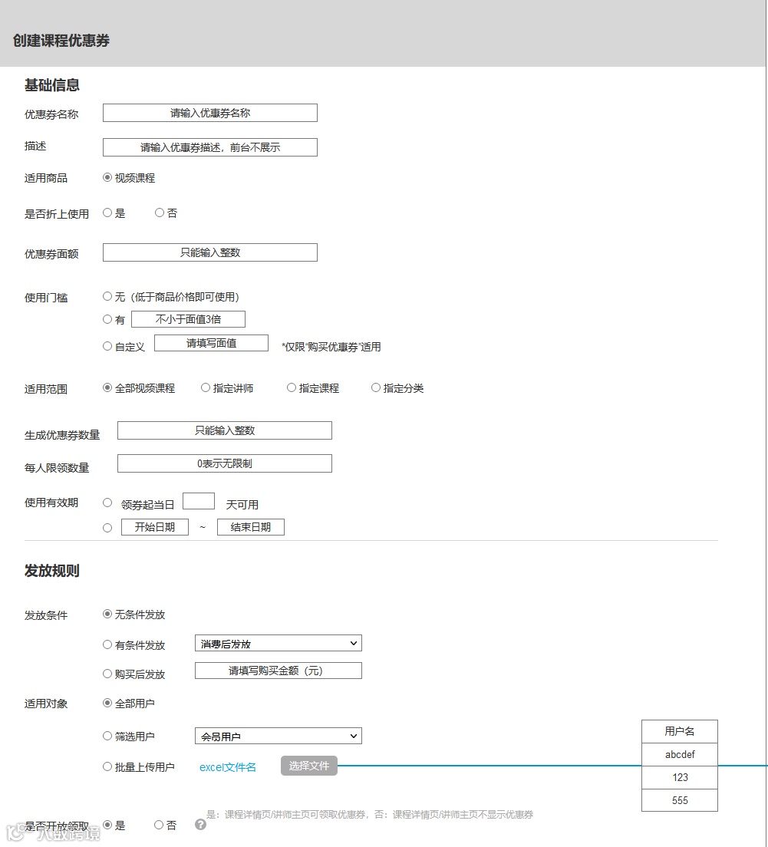Choose 否 for 是否开放领取
768x847 pixels.
tap(159, 825)
